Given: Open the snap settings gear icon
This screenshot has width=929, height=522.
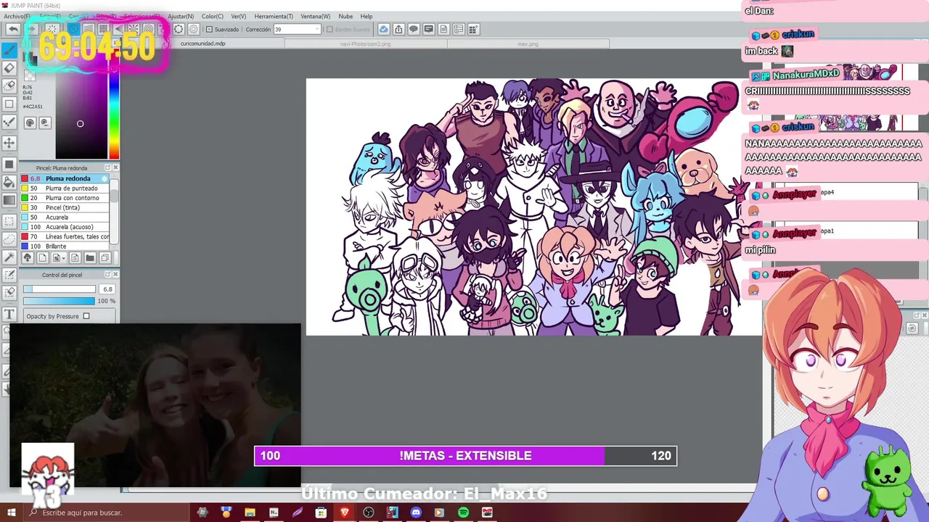Looking at the screenshot, I should coord(194,29).
